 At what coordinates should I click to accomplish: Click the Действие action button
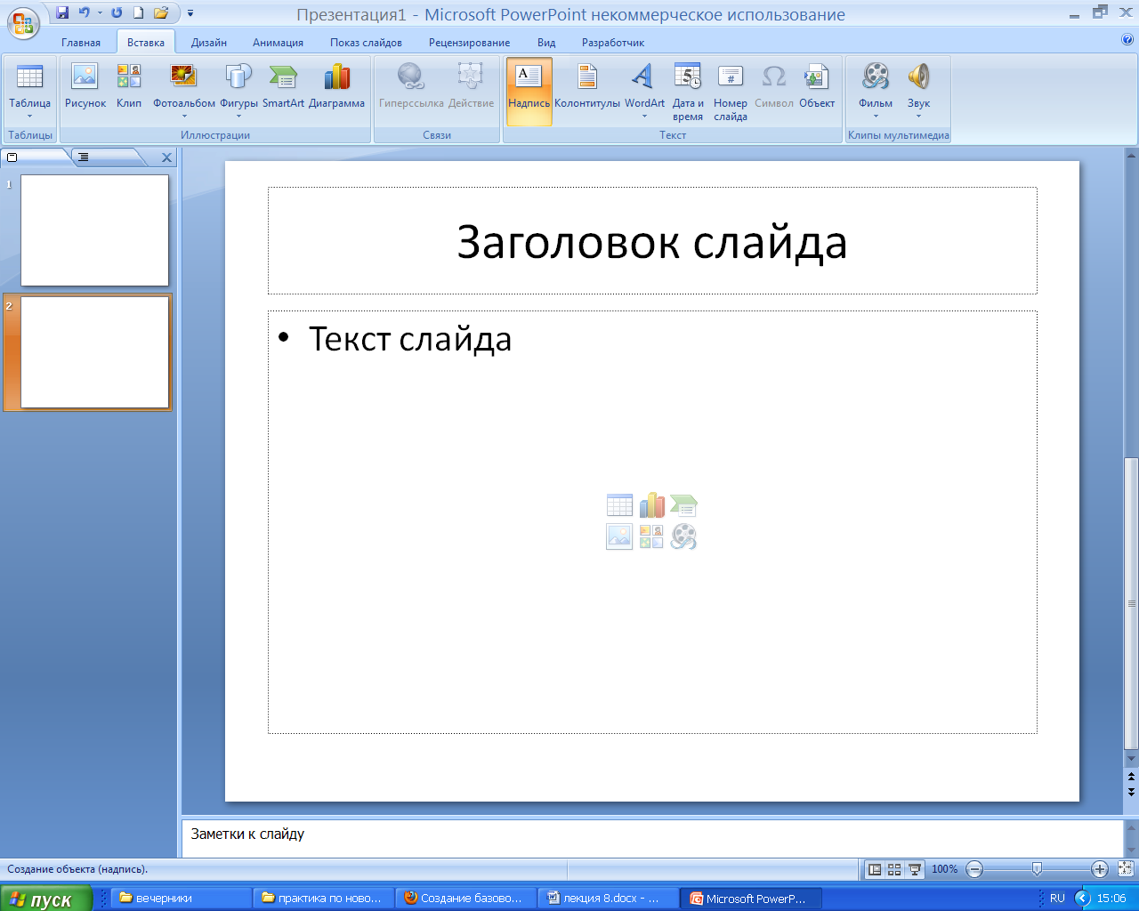click(471, 86)
